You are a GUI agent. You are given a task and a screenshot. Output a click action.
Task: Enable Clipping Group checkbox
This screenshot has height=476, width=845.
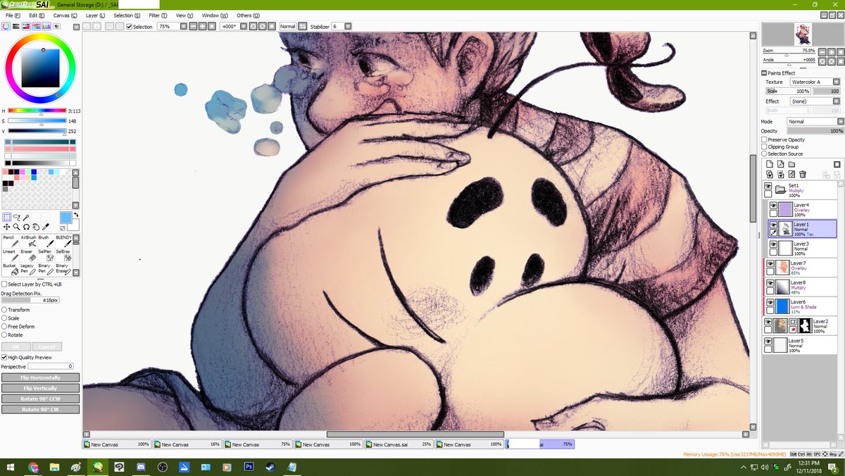coord(765,146)
